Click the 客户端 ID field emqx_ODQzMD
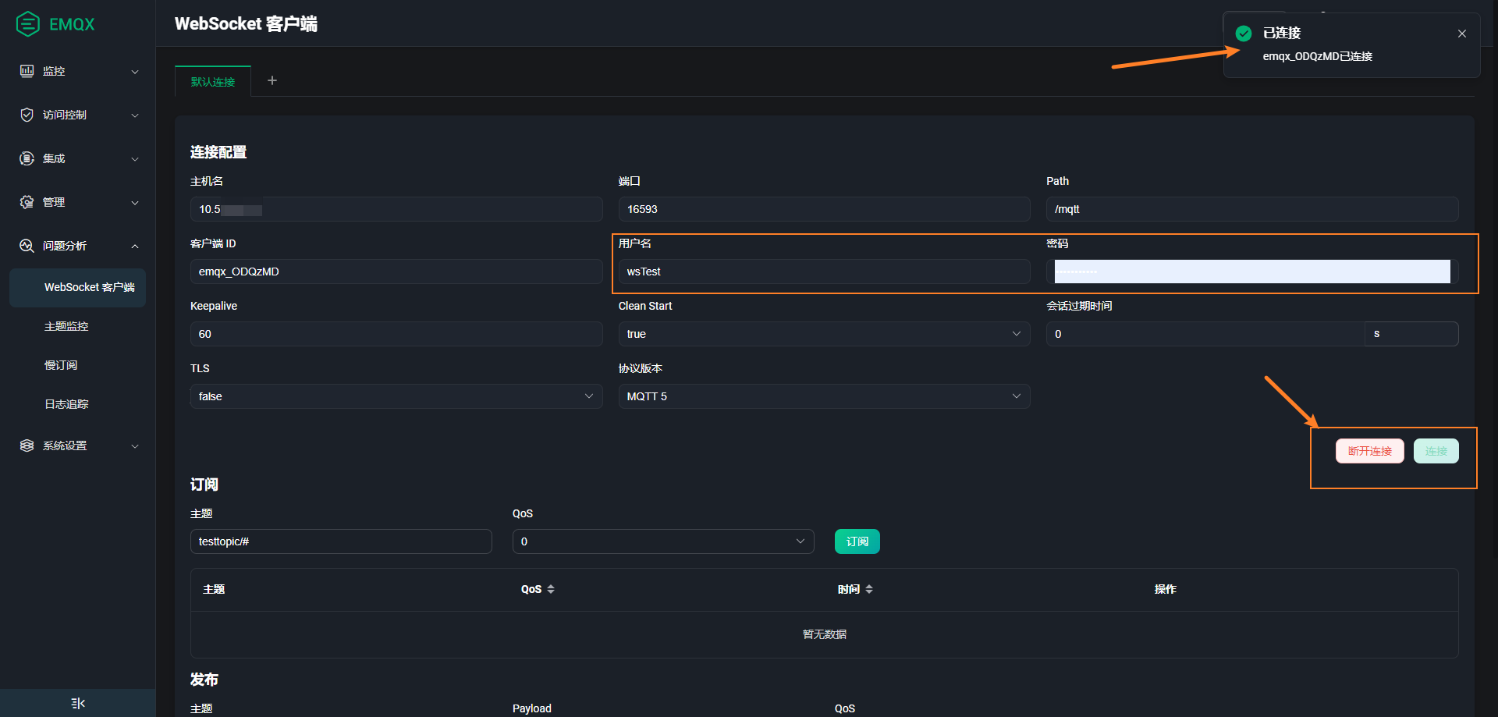The image size is (1498, 717). click(396, 272)
